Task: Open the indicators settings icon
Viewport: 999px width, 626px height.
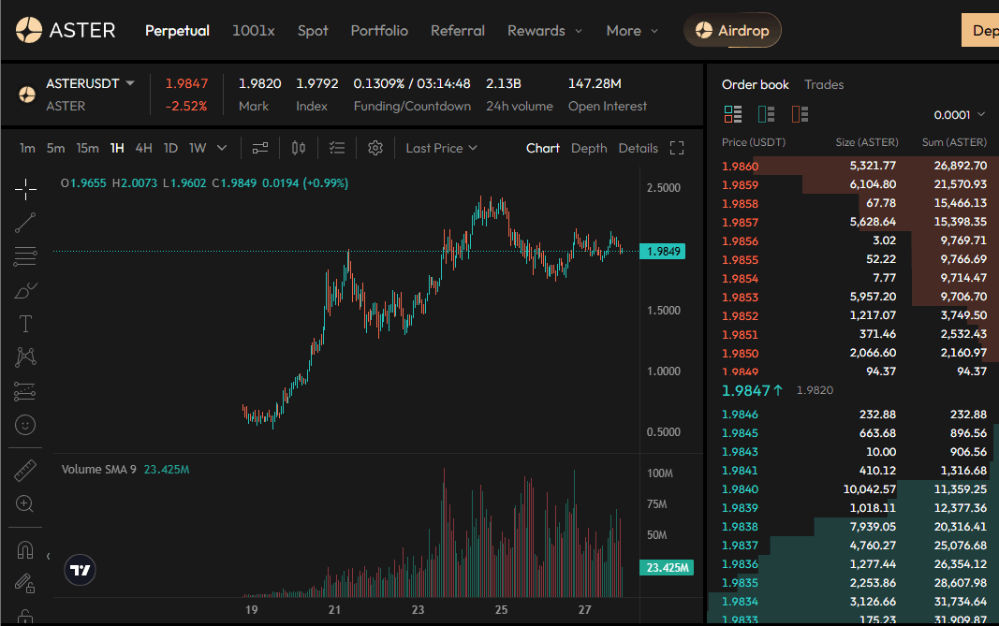Action: (x=260, y=149)
